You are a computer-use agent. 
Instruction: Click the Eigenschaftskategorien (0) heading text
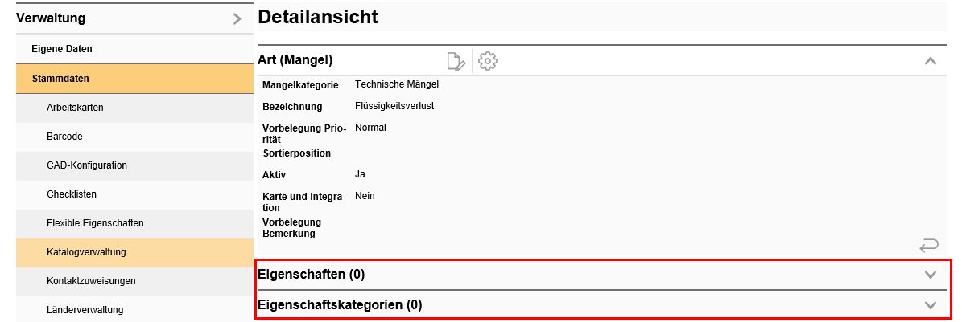tap(340, 305)
